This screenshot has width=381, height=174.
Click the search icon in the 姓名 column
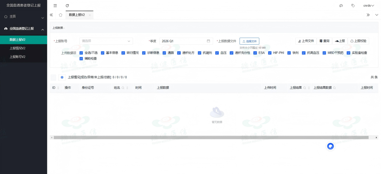123,88
